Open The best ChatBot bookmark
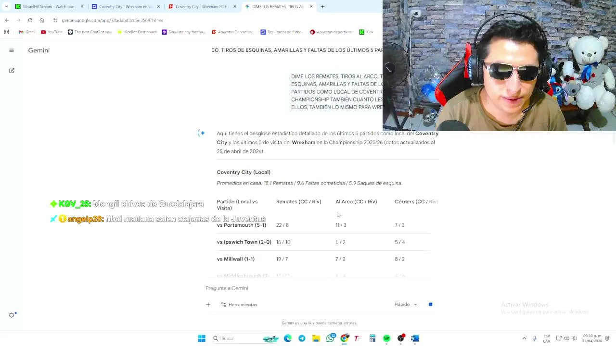The height and width of the screenshot is (346, 616). tap(90, 32)
